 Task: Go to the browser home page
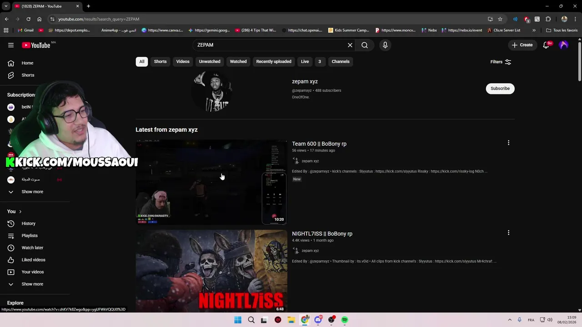pos(39,19)
